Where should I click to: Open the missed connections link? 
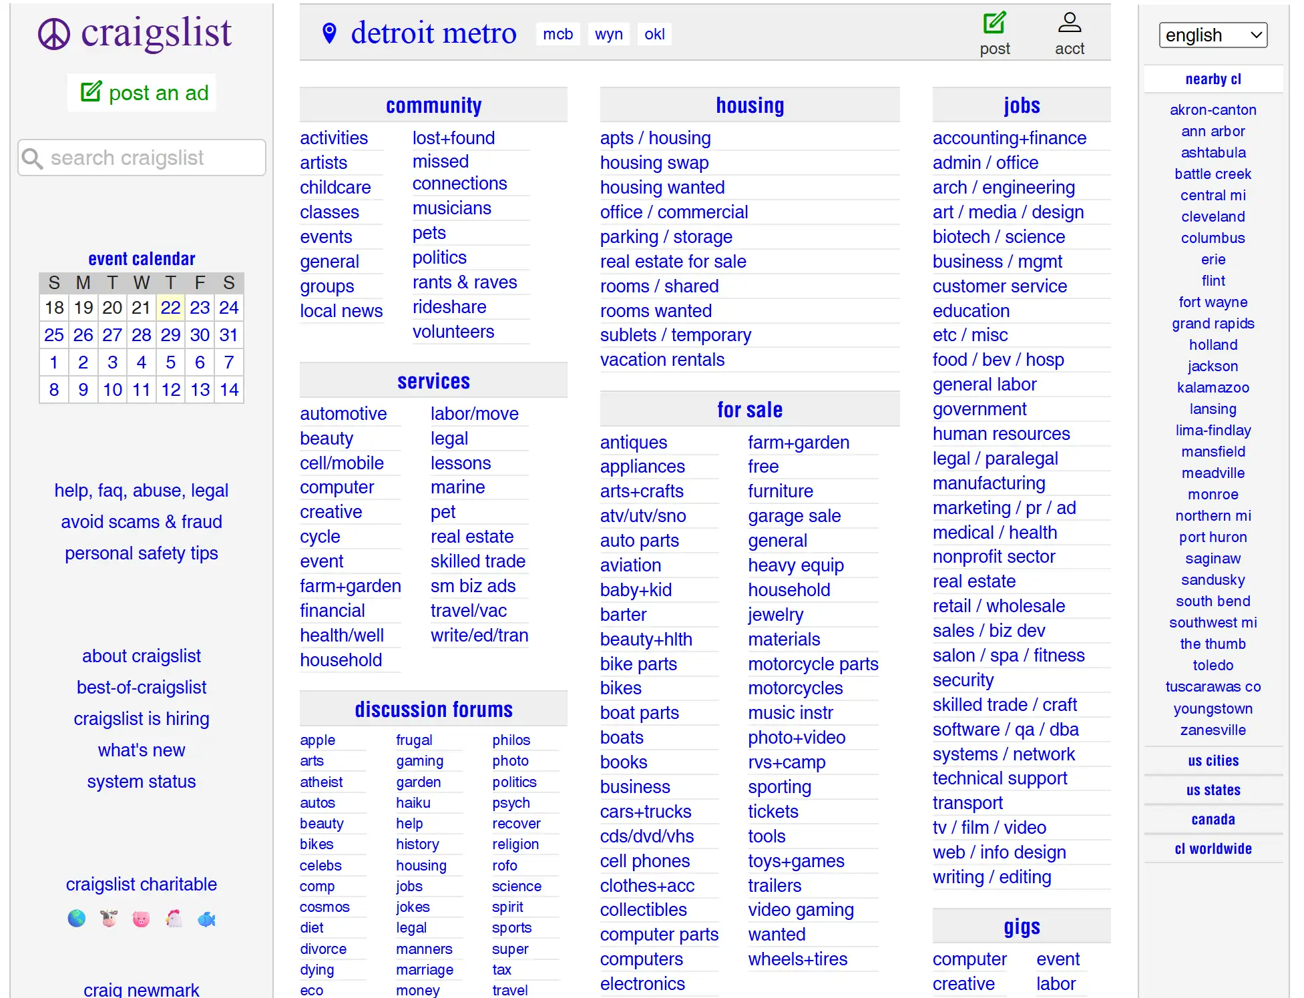point(459,172)
